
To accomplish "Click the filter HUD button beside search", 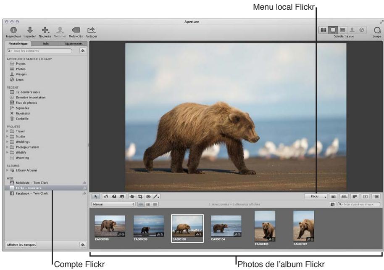I will [x=332, y=204].
